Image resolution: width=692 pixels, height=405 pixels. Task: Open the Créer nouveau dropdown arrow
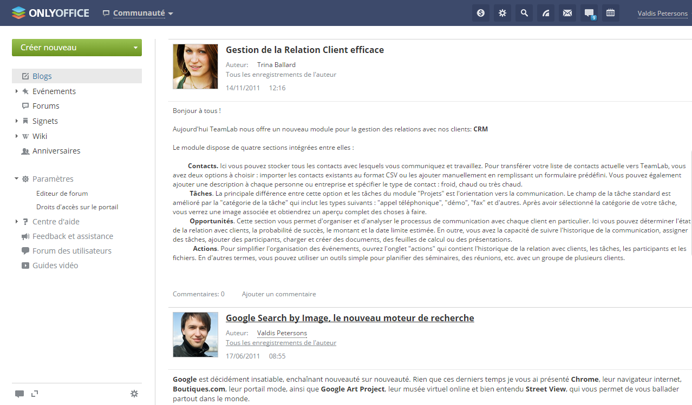pyautogui.click(x=135, y=48)
